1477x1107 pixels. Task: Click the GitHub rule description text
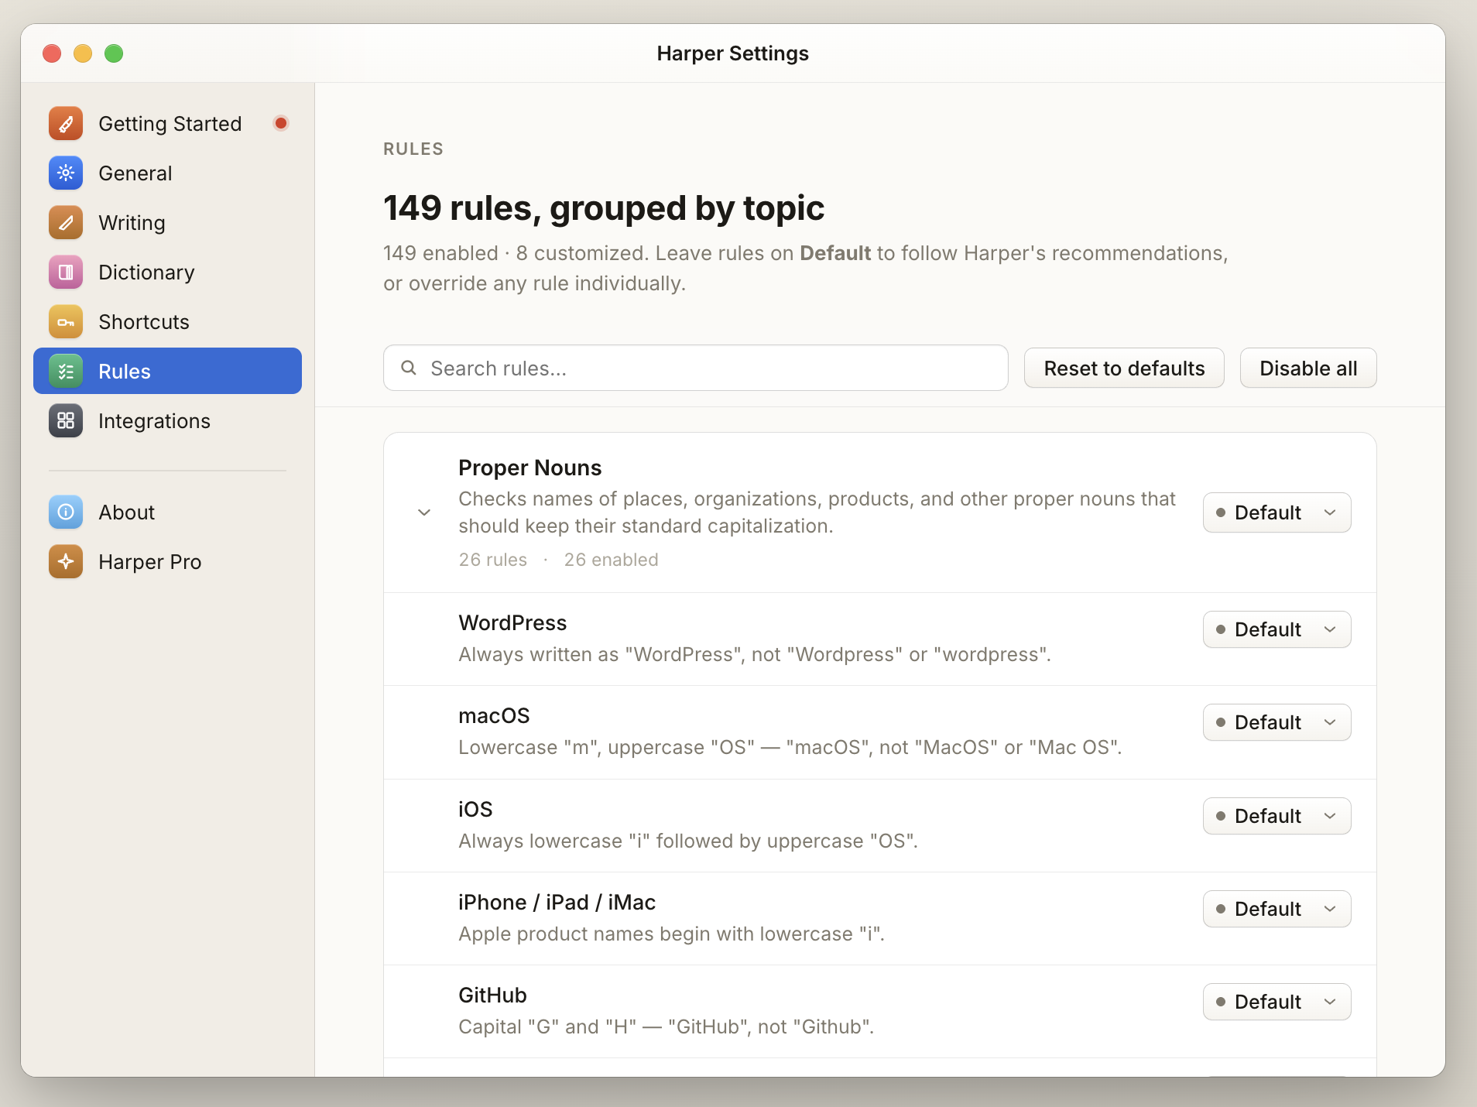(666, 1027)
